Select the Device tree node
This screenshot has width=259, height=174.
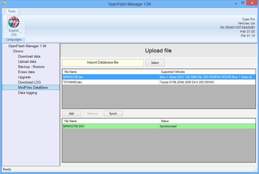18,51
